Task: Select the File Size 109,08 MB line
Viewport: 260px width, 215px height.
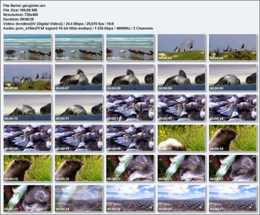Action: [x=20, y=10]
